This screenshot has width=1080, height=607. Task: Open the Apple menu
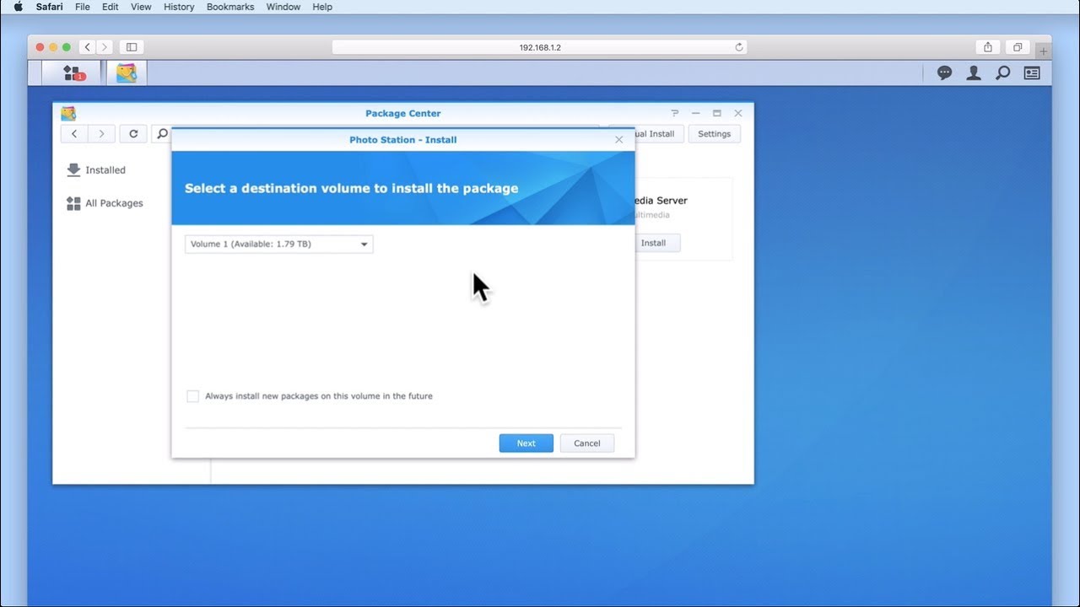tap(18, 7)
